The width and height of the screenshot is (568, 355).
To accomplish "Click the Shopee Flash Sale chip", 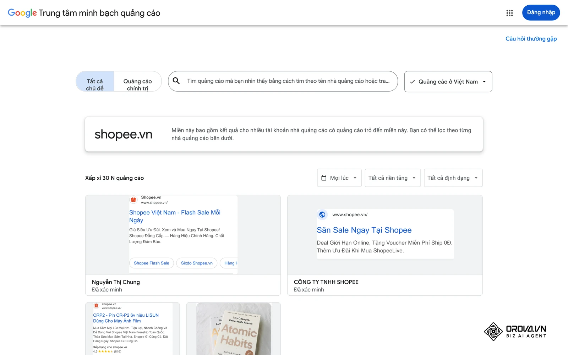I will pyautogui.click(x=152, y=263).
